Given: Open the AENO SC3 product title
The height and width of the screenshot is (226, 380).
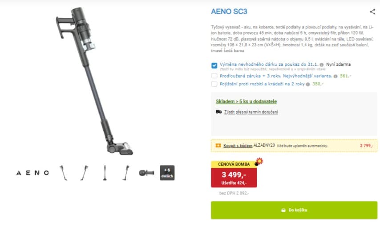Looking at the screenshot, I should [229, 12].
